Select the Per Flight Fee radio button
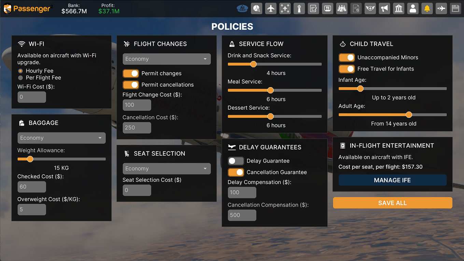 click(20, 78)
